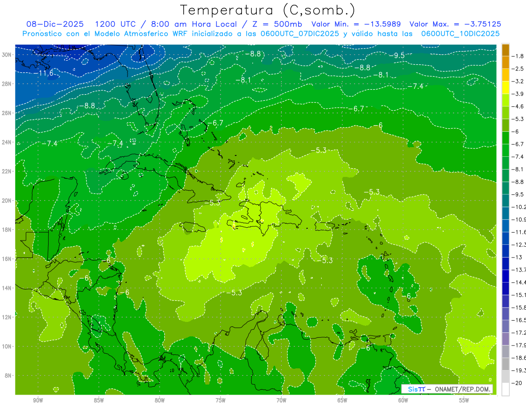This screenshot has width=526, height=406.
Task: Pick the white swatch below -20
Action: point(505,389)
